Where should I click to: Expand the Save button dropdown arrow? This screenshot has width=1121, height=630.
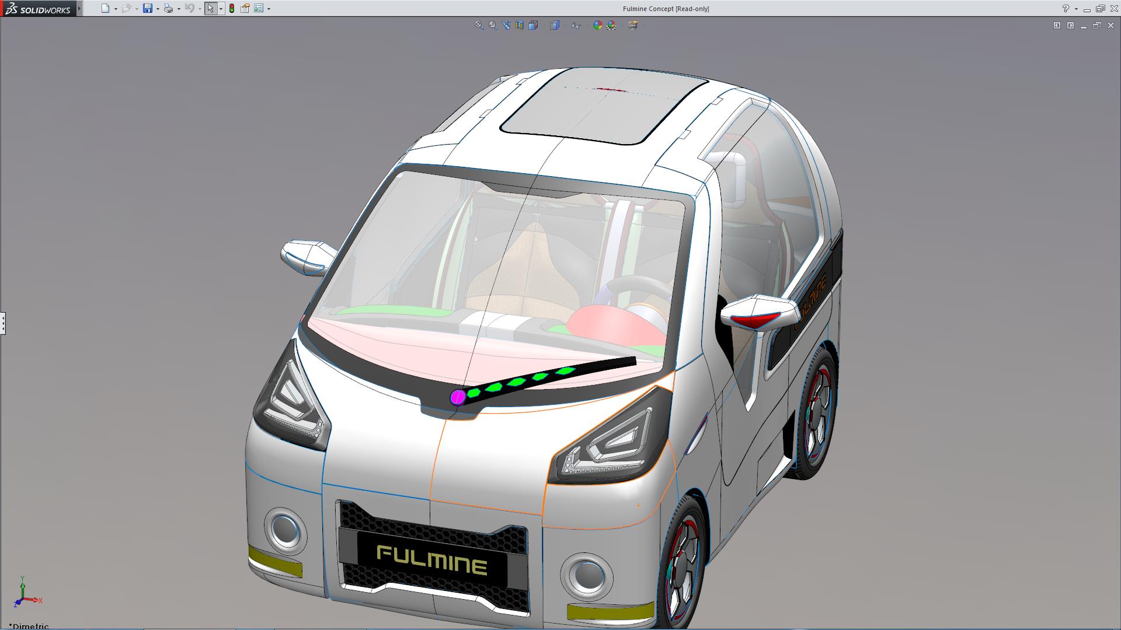tap(158, 9)
